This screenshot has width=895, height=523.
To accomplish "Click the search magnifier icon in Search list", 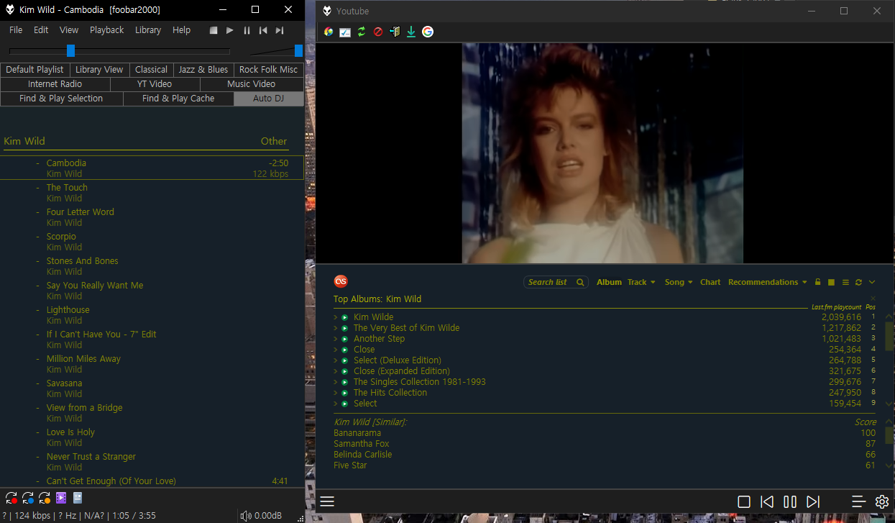I will pyautogui.click(x=580, y=282).
